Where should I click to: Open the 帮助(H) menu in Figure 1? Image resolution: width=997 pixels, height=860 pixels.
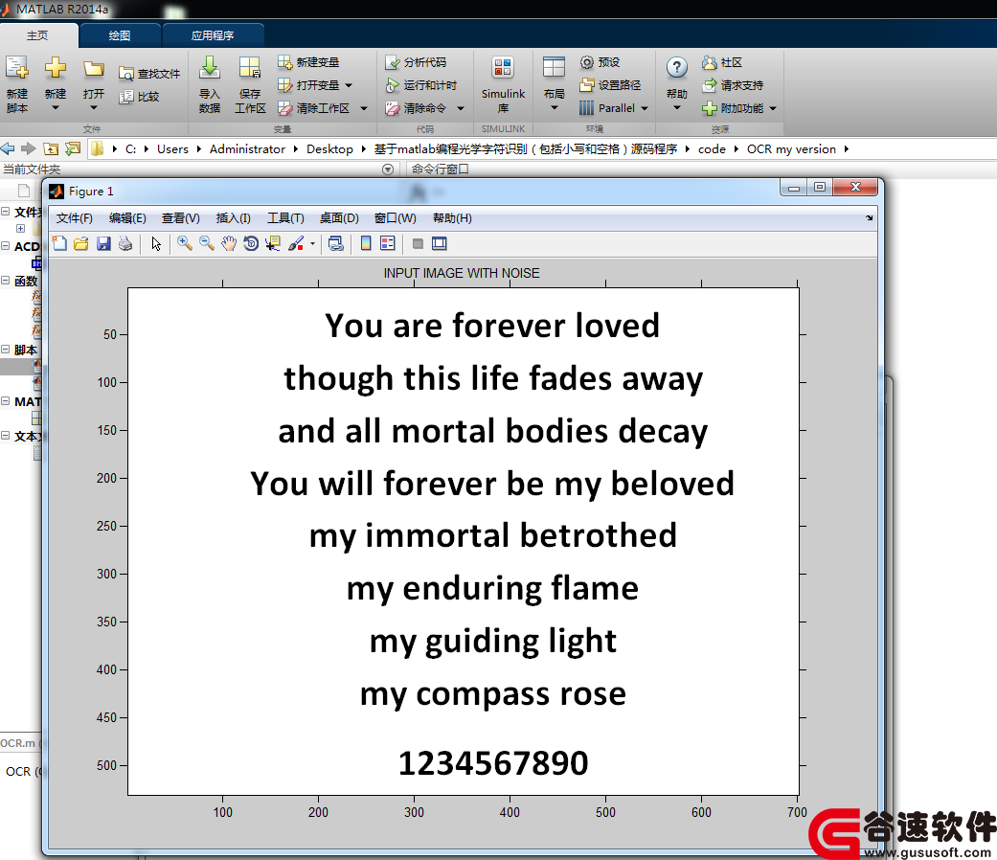pos(452,218)
